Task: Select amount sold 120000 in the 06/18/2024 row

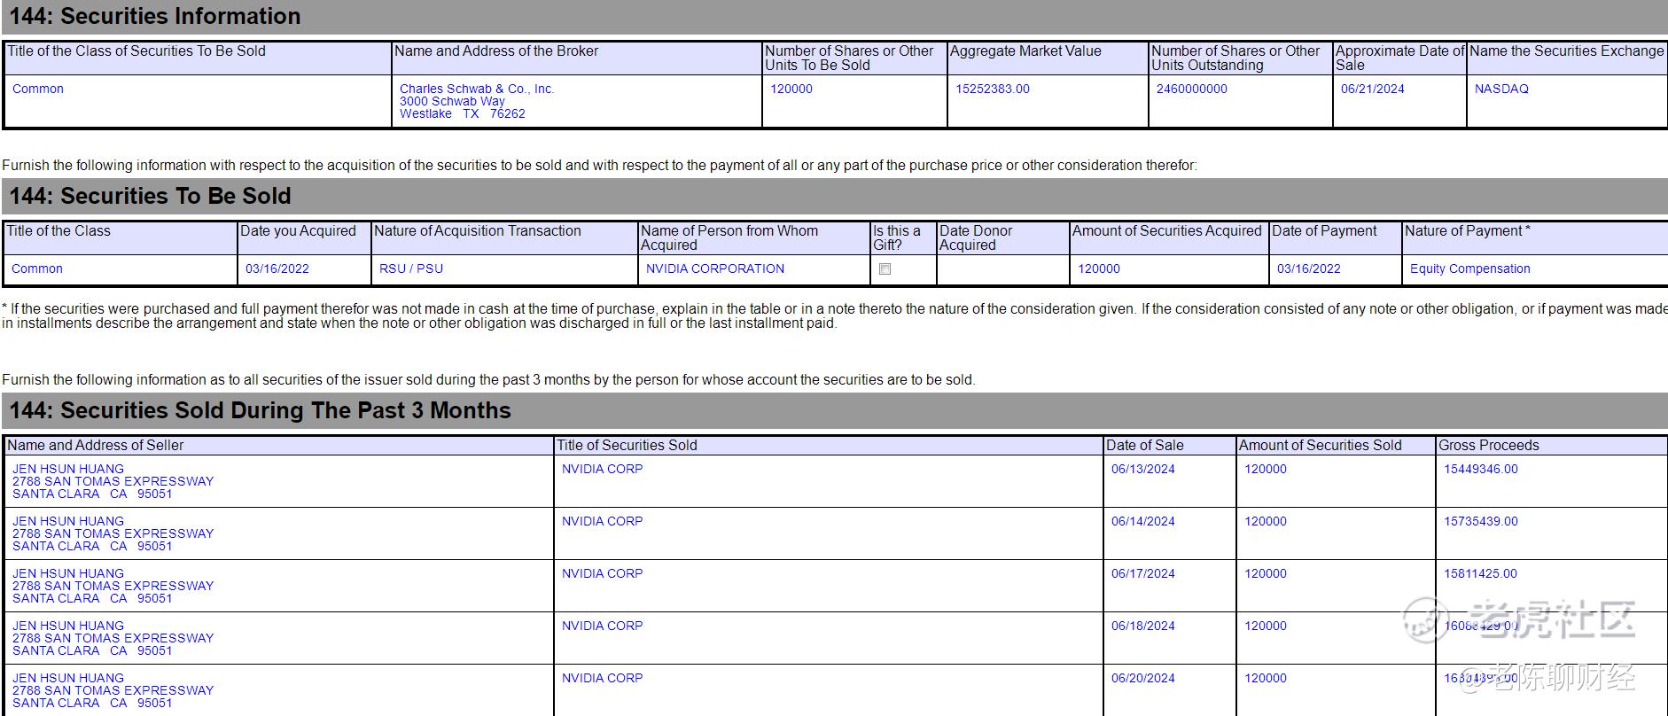Action: click(1266, 626)
